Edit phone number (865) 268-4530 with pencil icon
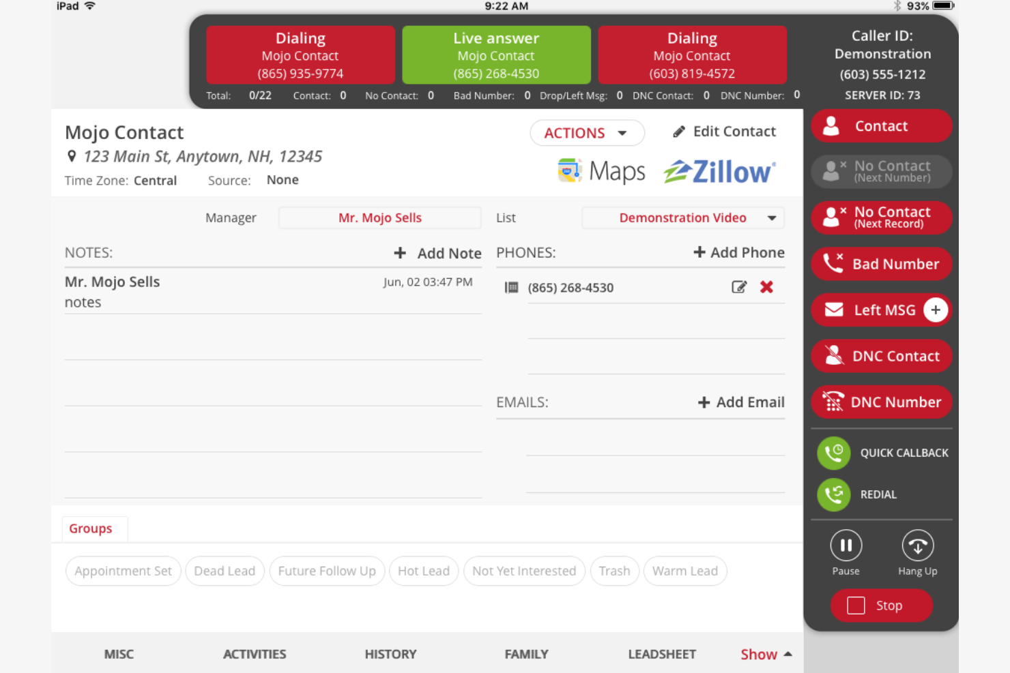 coord(739,287)
